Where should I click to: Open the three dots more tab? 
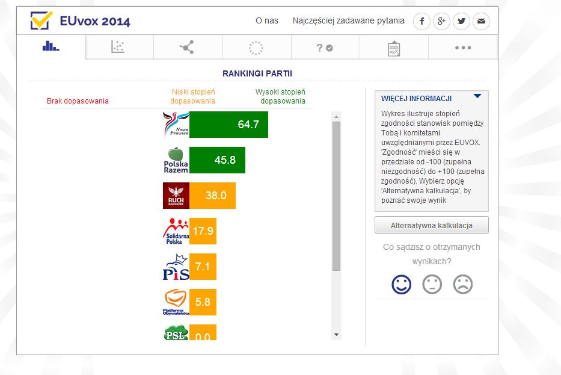(x=462, y=47)
